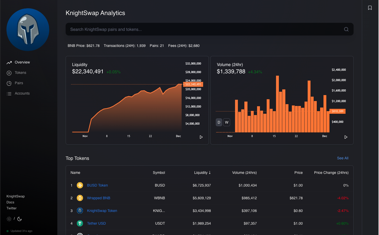The image size is (379, 235).
Task: Click the Overview trend-line icon
Action: coord(9,62)
